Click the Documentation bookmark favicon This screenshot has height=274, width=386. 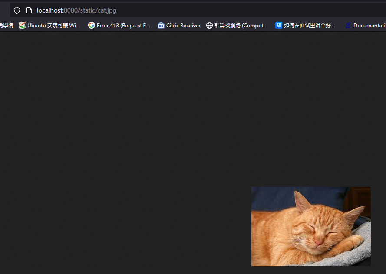(348, 25)
